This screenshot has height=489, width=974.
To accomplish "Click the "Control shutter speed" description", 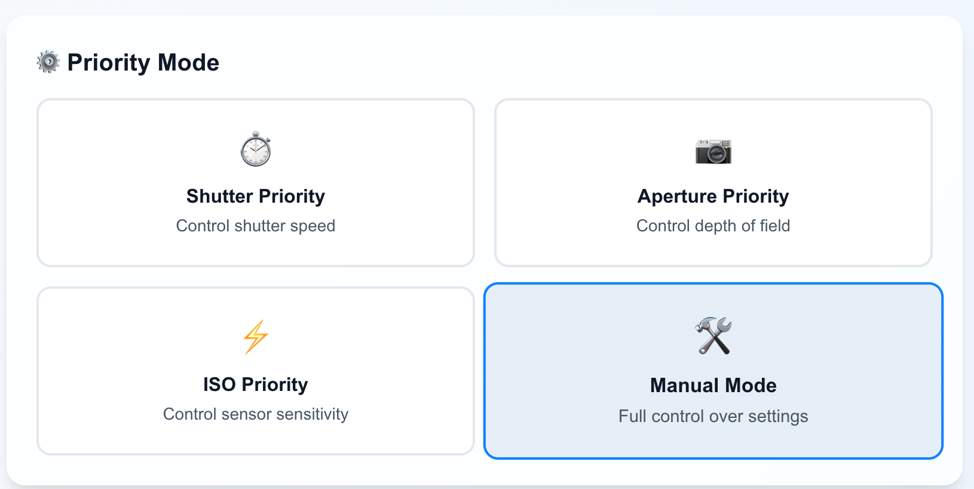I will 256,226.
